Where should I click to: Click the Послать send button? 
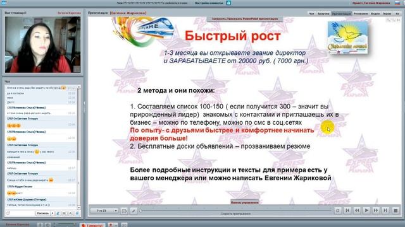pyautogui.click(x=42, y=213)
